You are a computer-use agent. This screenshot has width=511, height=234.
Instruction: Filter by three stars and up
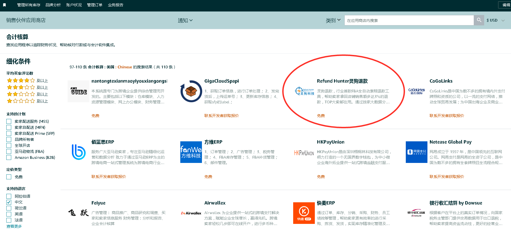coord(27,87)
